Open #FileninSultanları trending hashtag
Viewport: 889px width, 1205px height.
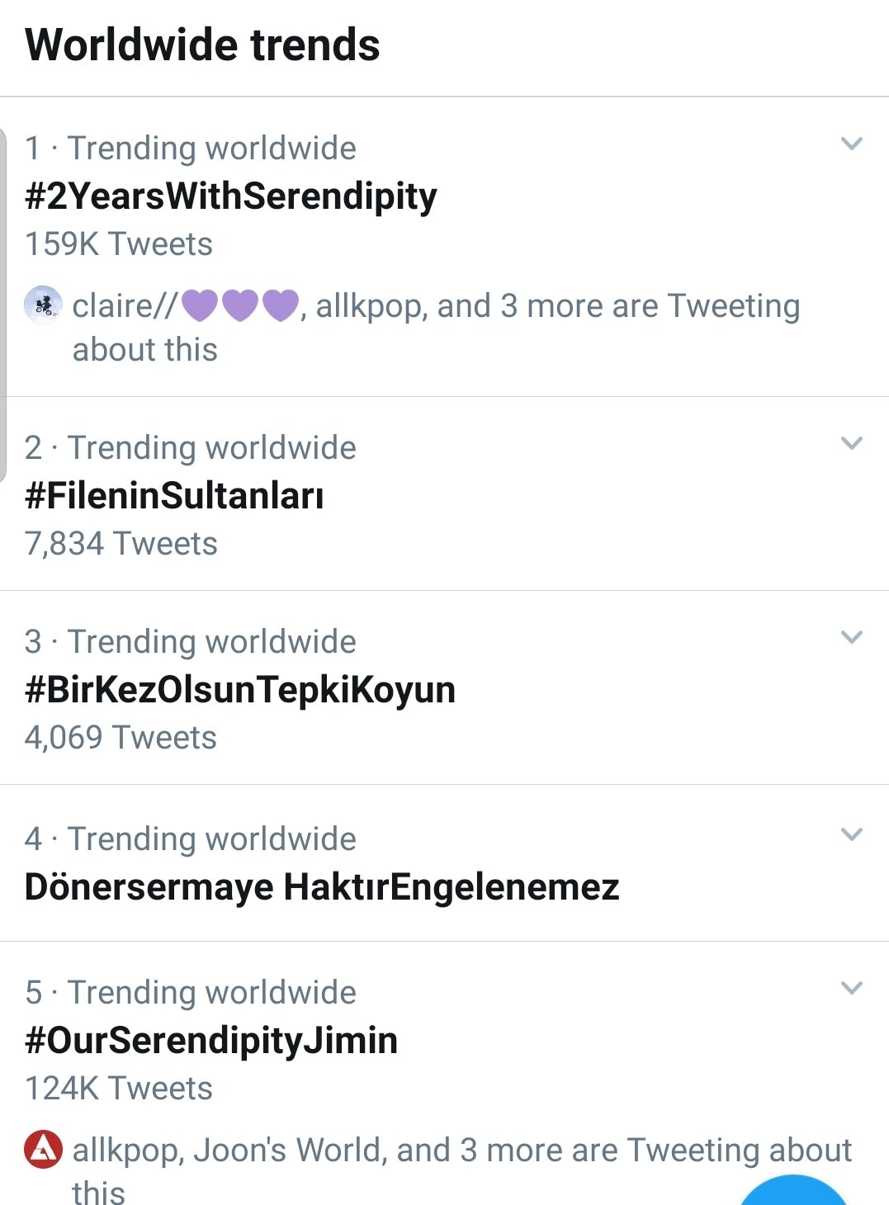click(x=174, y=496)
